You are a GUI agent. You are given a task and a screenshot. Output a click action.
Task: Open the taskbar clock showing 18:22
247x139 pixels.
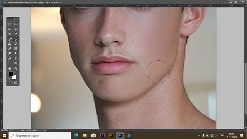(232, 136)
